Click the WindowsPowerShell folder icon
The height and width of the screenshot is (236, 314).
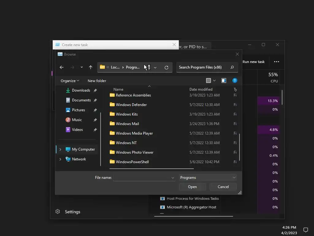point(112,162)
